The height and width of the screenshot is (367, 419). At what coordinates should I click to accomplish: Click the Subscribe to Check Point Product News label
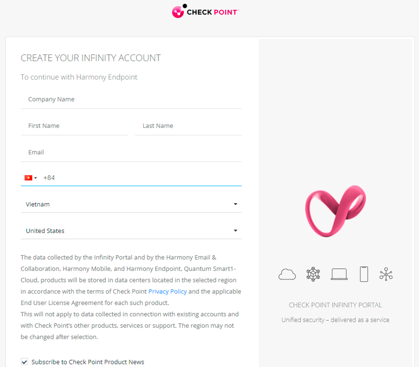pos(88,362)
